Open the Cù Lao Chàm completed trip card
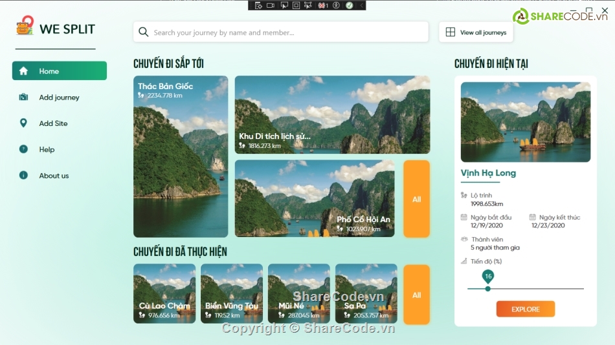Image resolution: width=615 pixels, height=345 pixels. [x=164, y=293]
